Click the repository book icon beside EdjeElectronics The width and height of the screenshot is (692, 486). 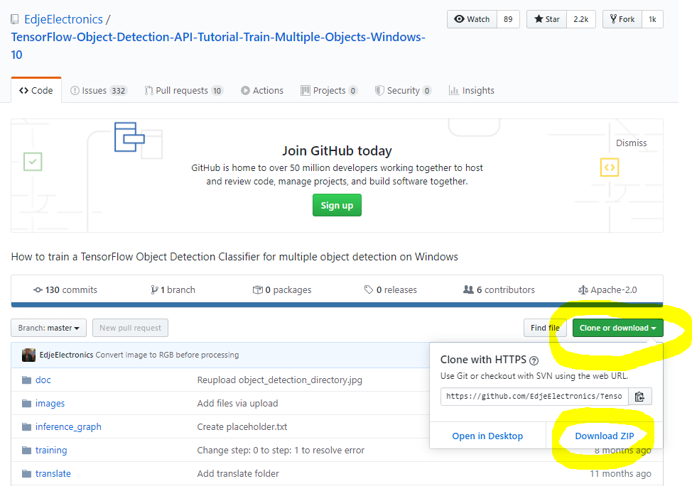(15, 19)
